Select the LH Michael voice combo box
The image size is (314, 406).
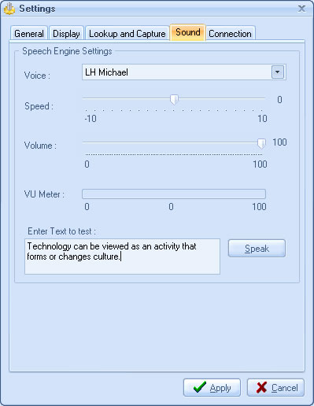tap(184, 72)
